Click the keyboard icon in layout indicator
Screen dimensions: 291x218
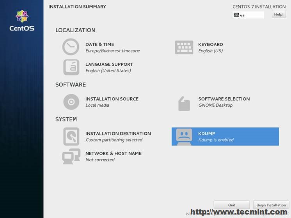click(x=236, y=15)
